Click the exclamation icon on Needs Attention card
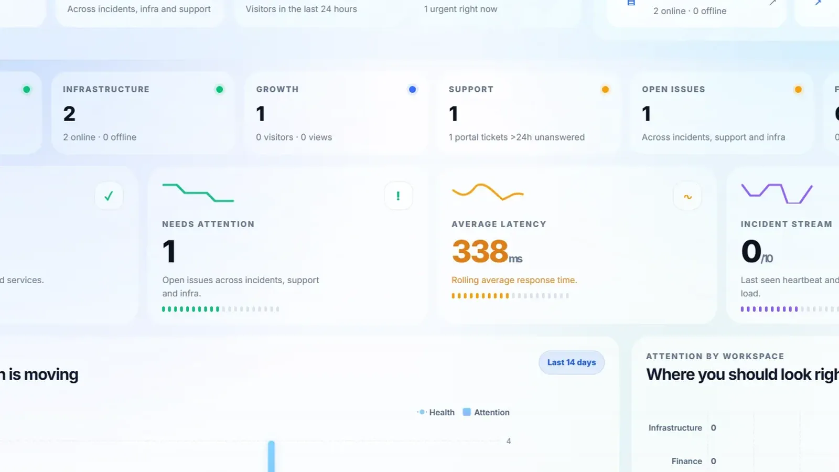Viewport: 839px width, 472px height. tap(398, 196)
